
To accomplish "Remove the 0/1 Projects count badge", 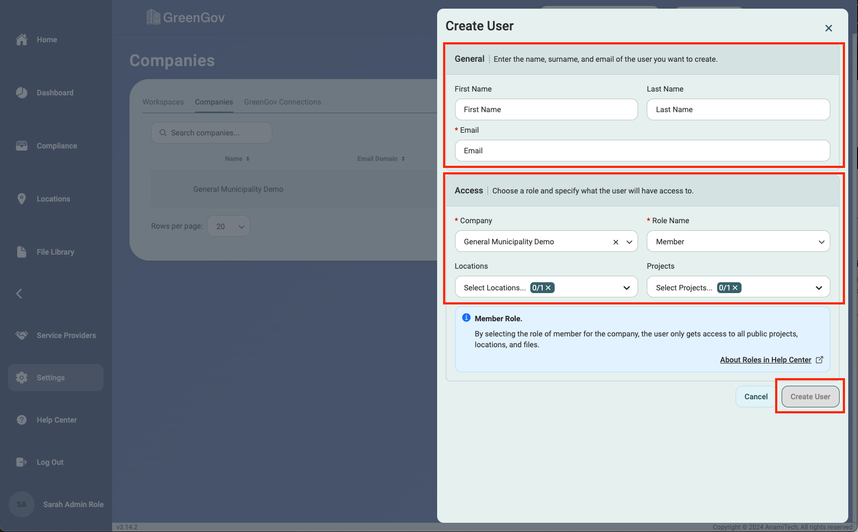I will click(x=736, y=288).
